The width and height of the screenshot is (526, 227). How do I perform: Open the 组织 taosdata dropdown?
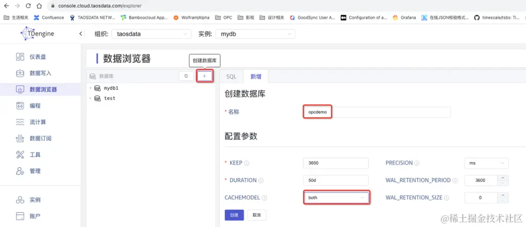pyautogui.click(x=152, y=34)
